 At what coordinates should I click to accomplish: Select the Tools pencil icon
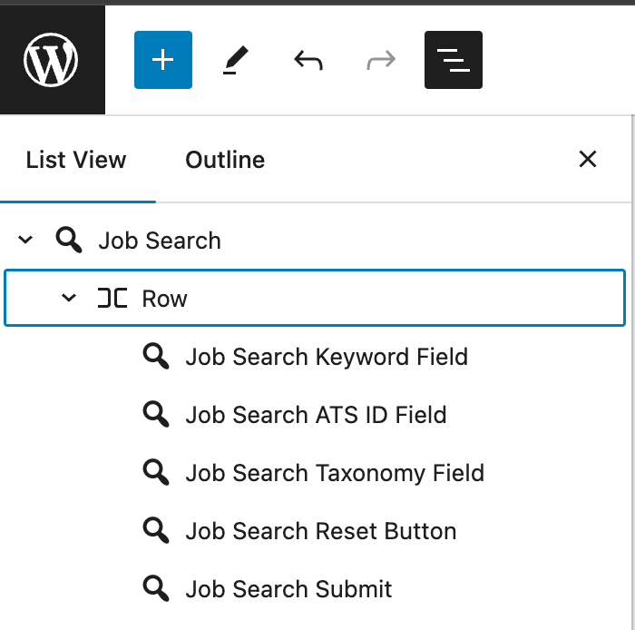pyautogui.click(x=236, y=60)
